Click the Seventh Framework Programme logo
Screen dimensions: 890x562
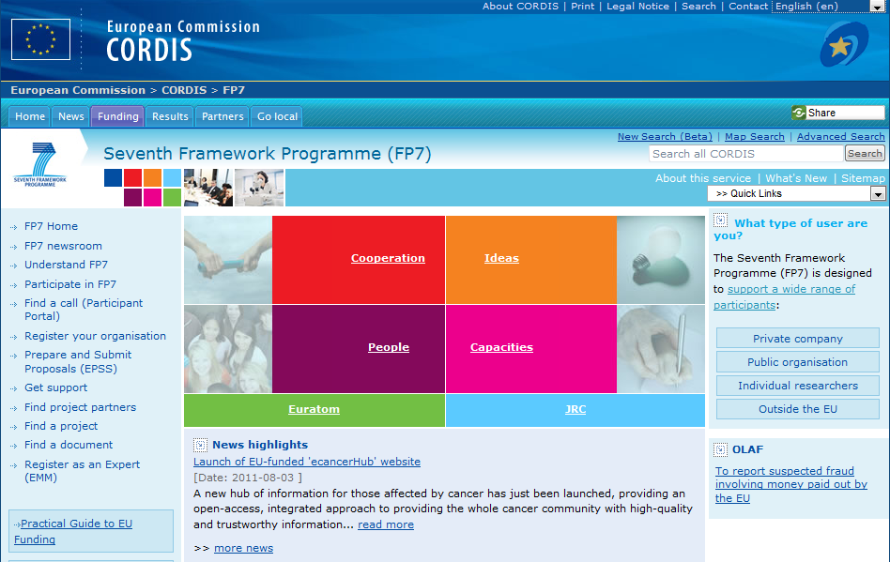tap(39, 165)
